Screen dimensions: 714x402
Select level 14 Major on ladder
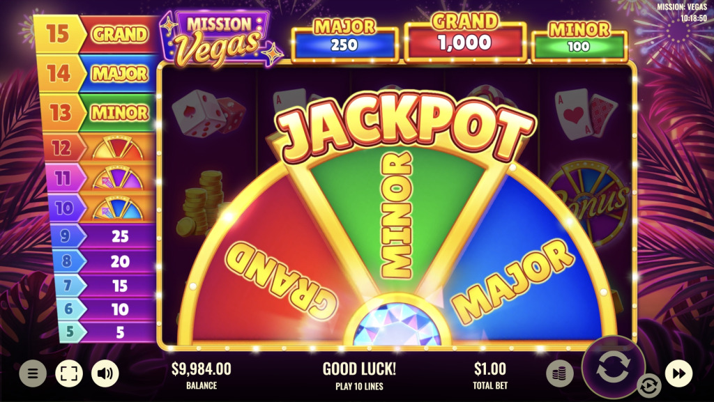(x=98, y=74)
